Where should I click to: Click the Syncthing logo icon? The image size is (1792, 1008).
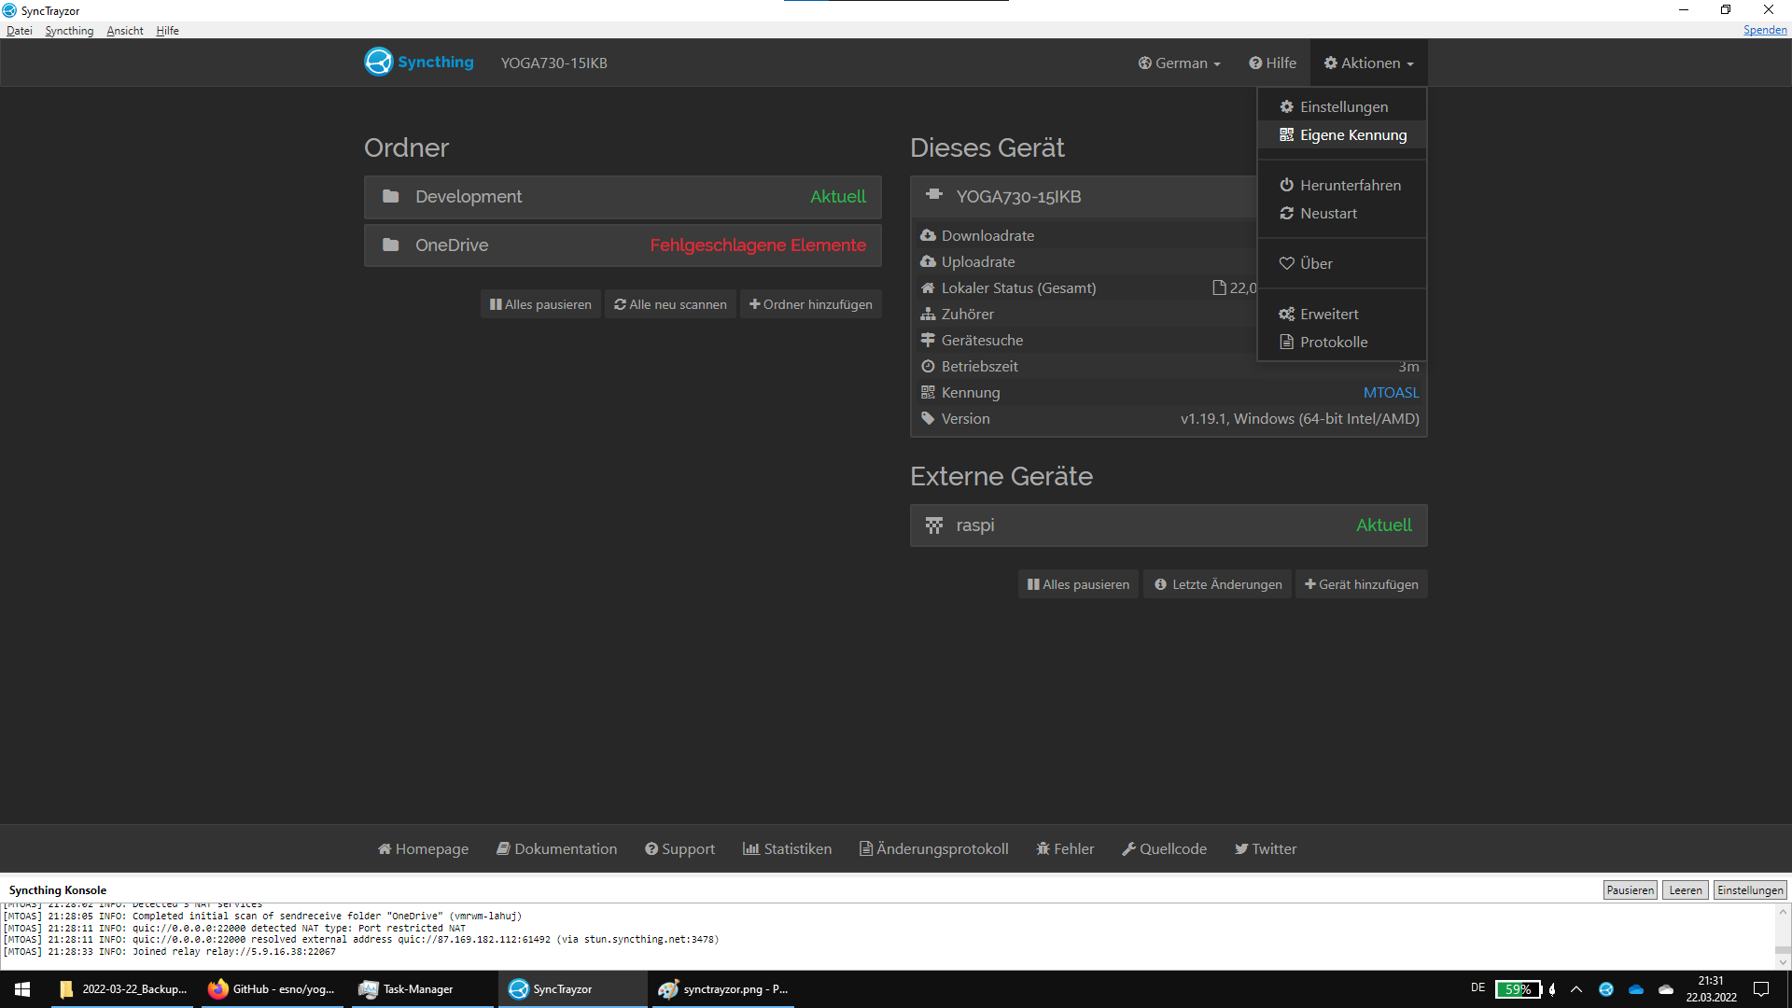coord(379,62)
